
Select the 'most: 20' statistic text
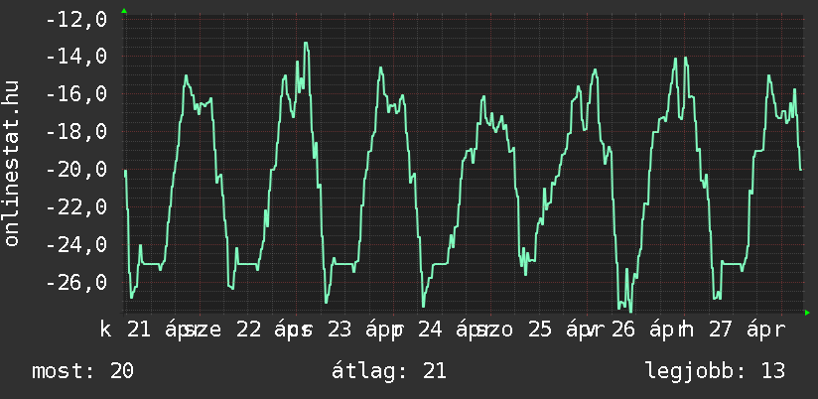pyautogui.click(x=83, y=371)
